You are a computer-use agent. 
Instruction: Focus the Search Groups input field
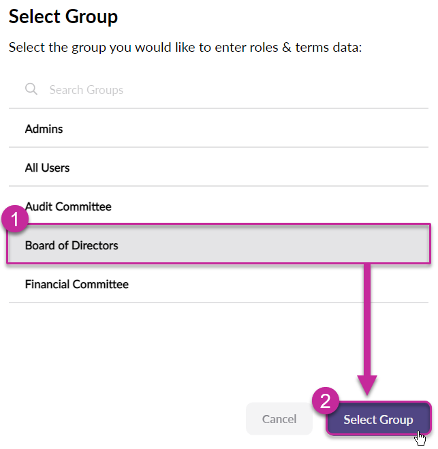[x=204, y=90]
